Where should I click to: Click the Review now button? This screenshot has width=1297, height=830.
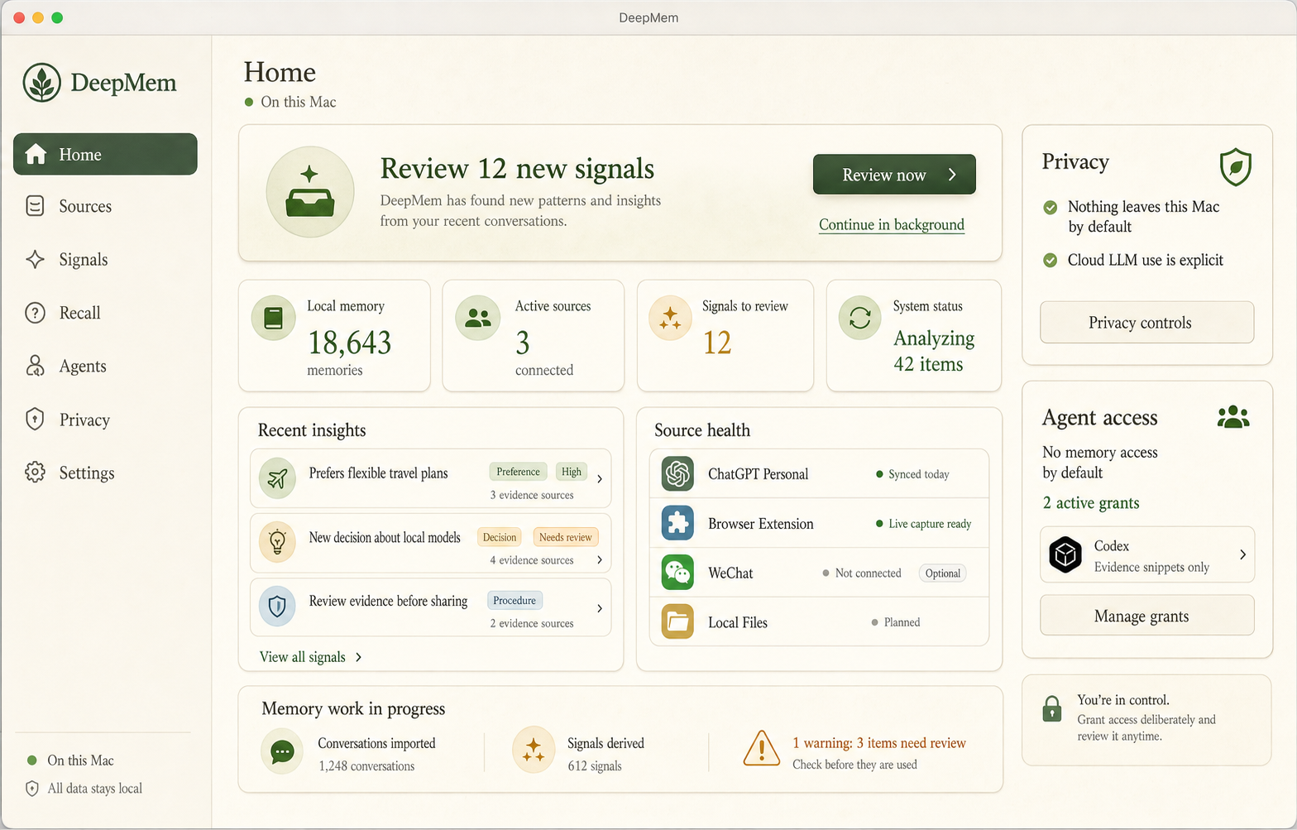pos(894,175)
